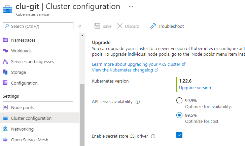Click the Troubleshoot toolbar button
Screen dimensions: 245x146
[167, 26]
